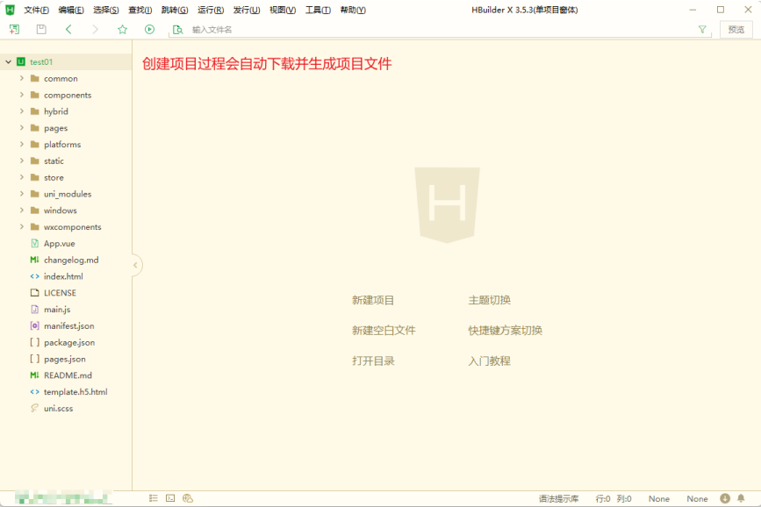Click the new file toolbar icon
This screenshot has height=507, width=761.
[14, 30]
